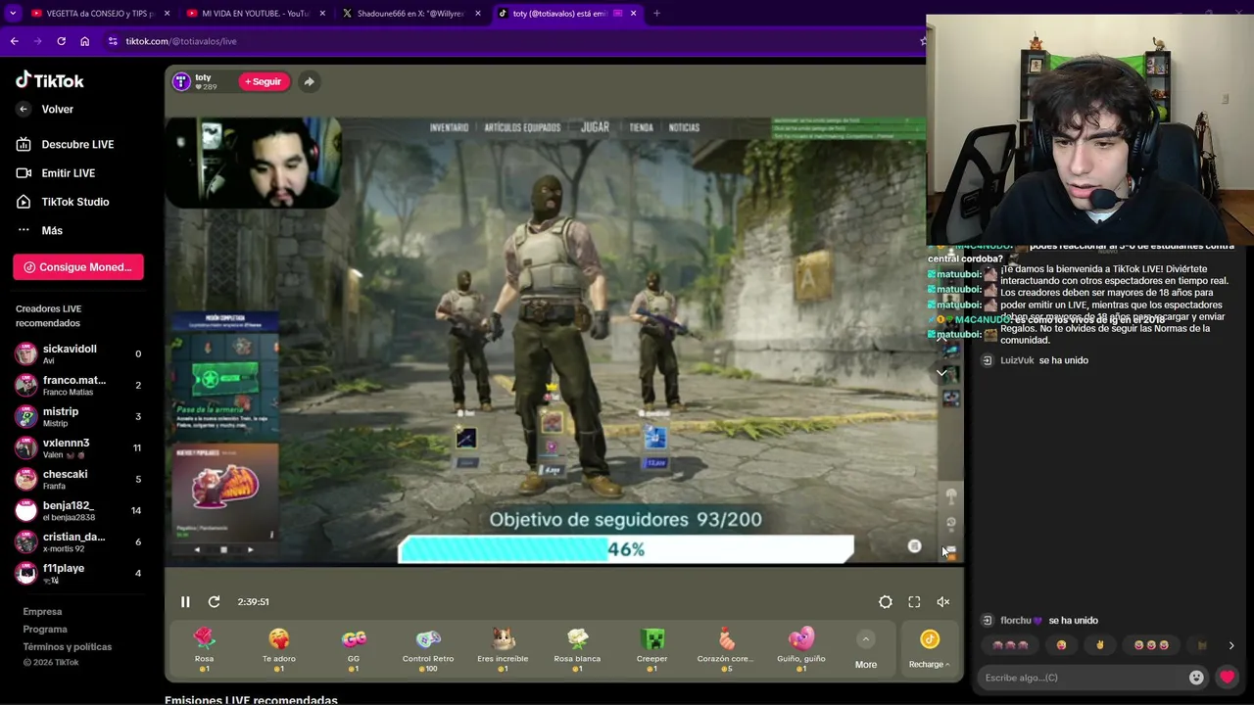This screenshot has height=705, width=1254.
Task: Send the Te adoro gift
Action: (x=279, y=650)
